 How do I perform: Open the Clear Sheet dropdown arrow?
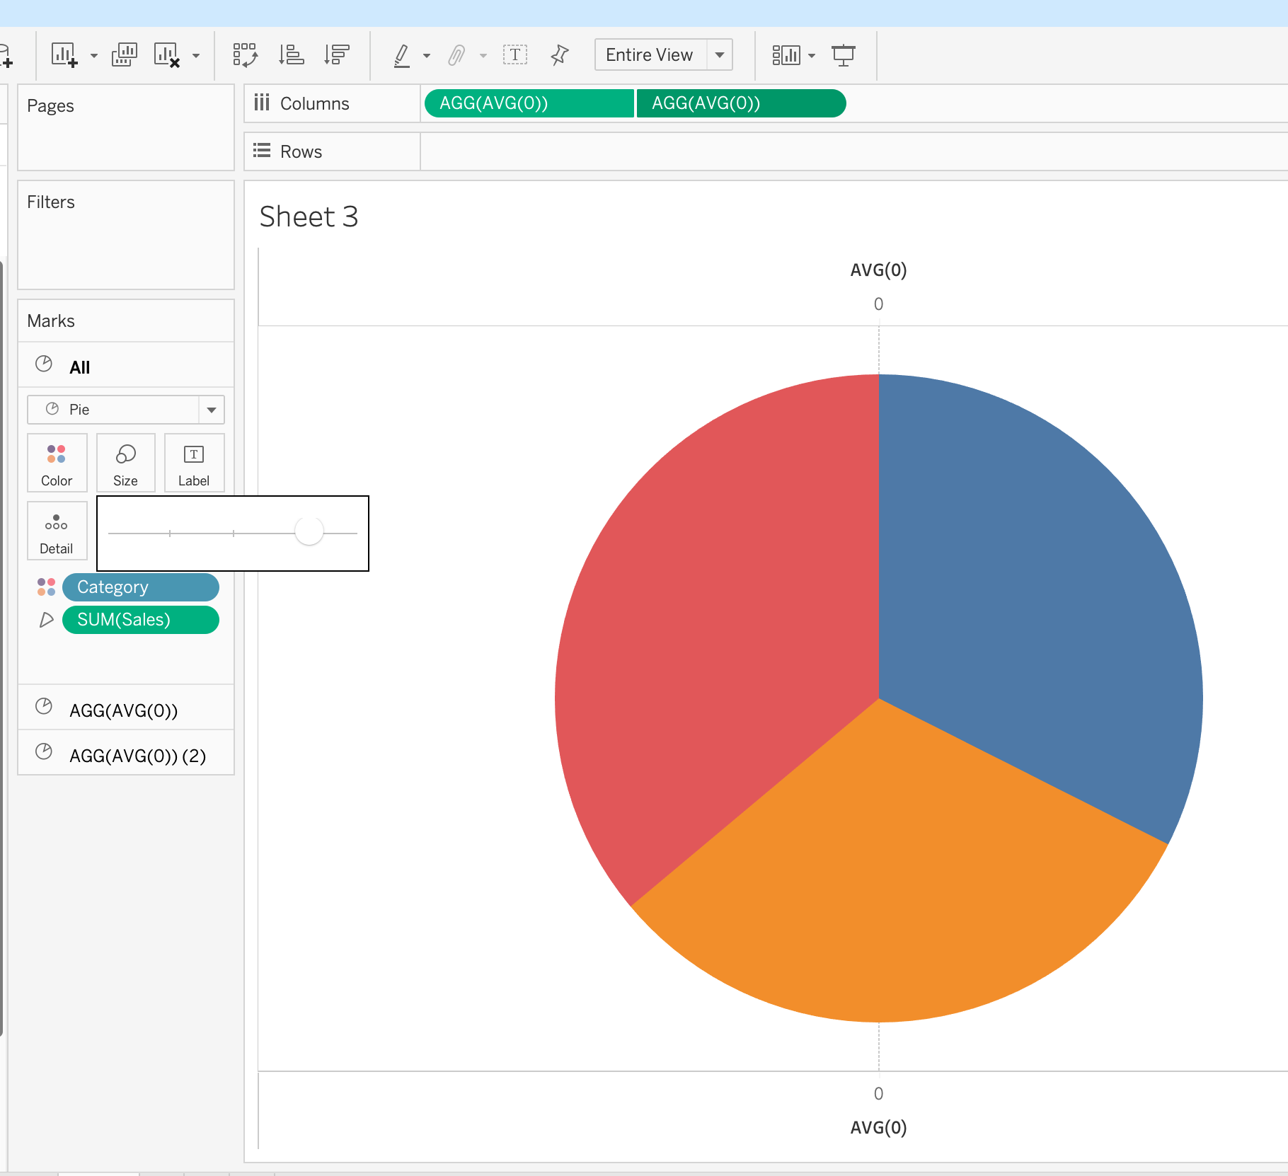tap(196, 55)
